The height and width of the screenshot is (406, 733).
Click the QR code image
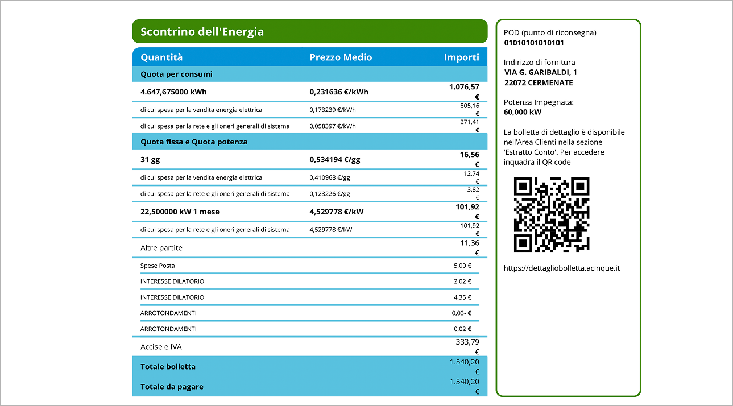(x=552, y=215)
